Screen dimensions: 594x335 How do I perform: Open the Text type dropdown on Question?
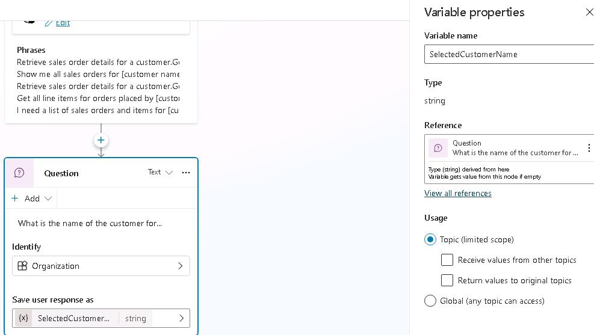coord(160,173)
